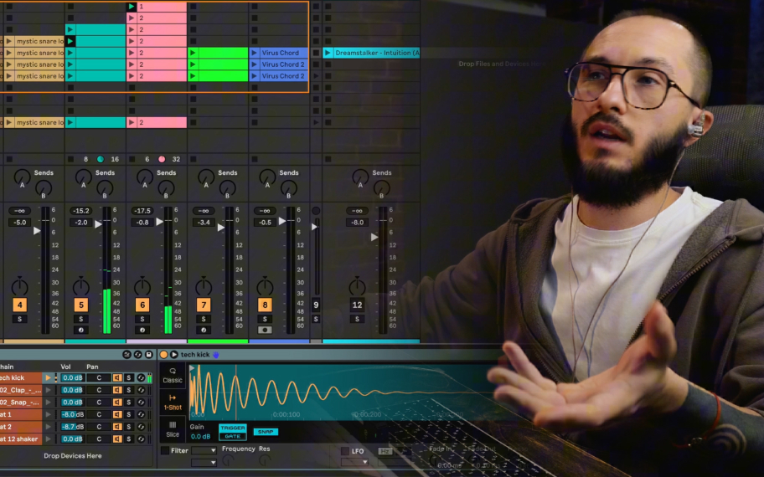Solo track 9
Viewport: 764px width, 477px height.
[x=316, y=319]
